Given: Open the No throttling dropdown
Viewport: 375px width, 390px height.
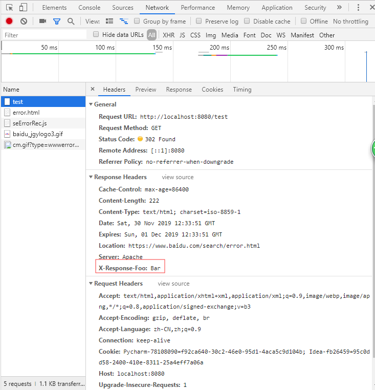Looking at the screenshot, I should (350, 21).
